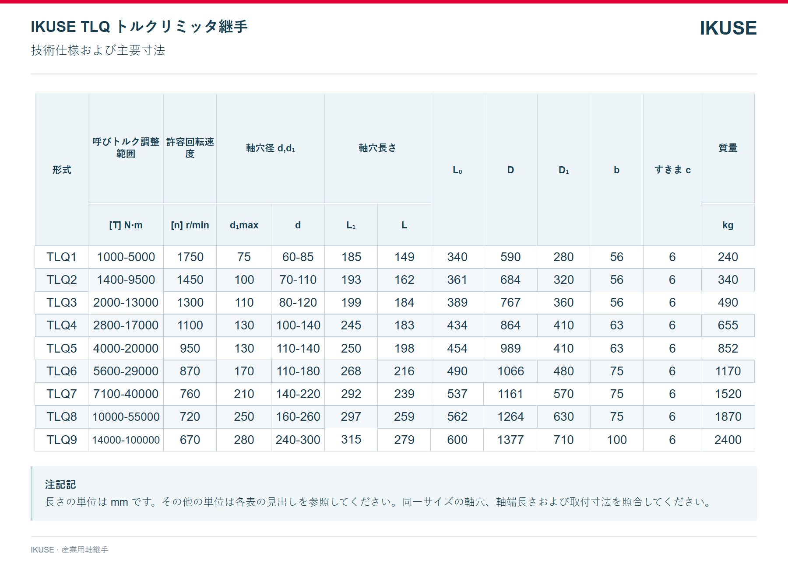Select the TLQ3 row label

pos(62,302)
